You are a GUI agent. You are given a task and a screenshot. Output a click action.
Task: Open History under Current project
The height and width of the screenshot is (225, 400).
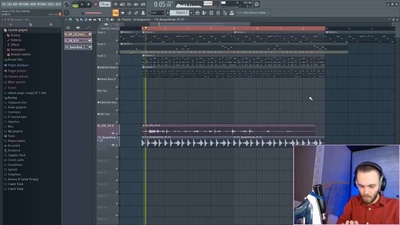click(x=14, y=35)
